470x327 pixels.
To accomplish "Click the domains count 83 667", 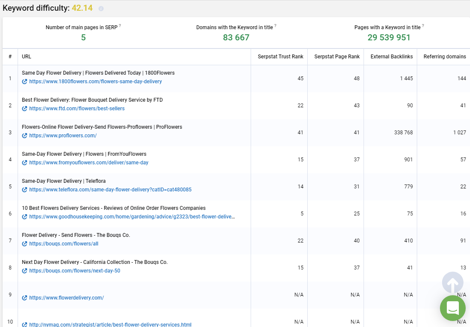I will click(x=236, y=37).
